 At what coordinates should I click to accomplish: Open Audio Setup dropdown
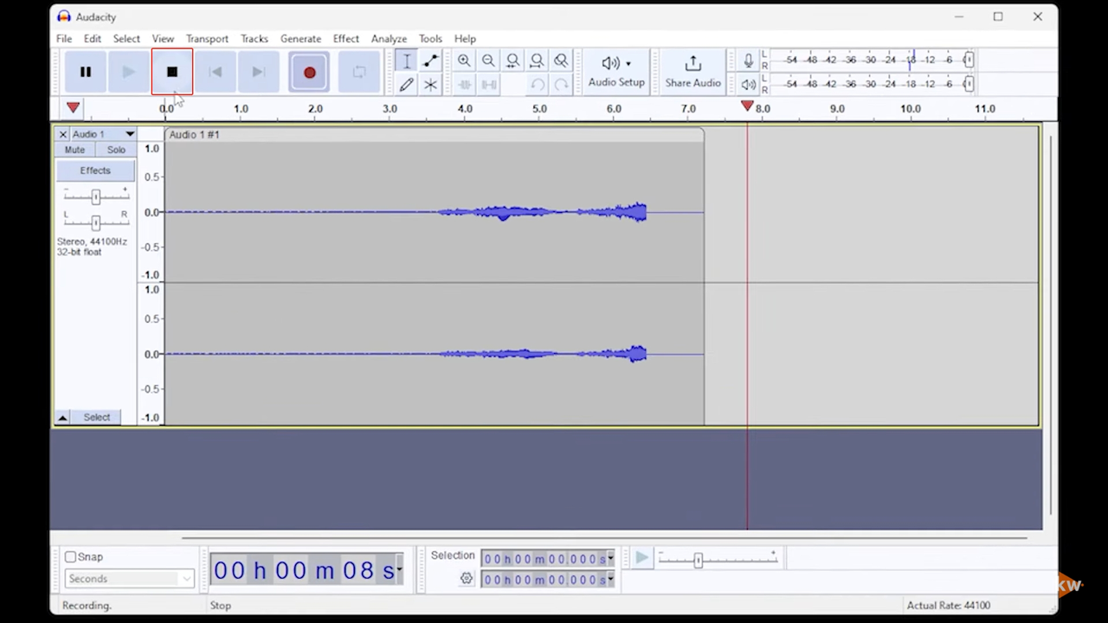(x=616, y=72)
